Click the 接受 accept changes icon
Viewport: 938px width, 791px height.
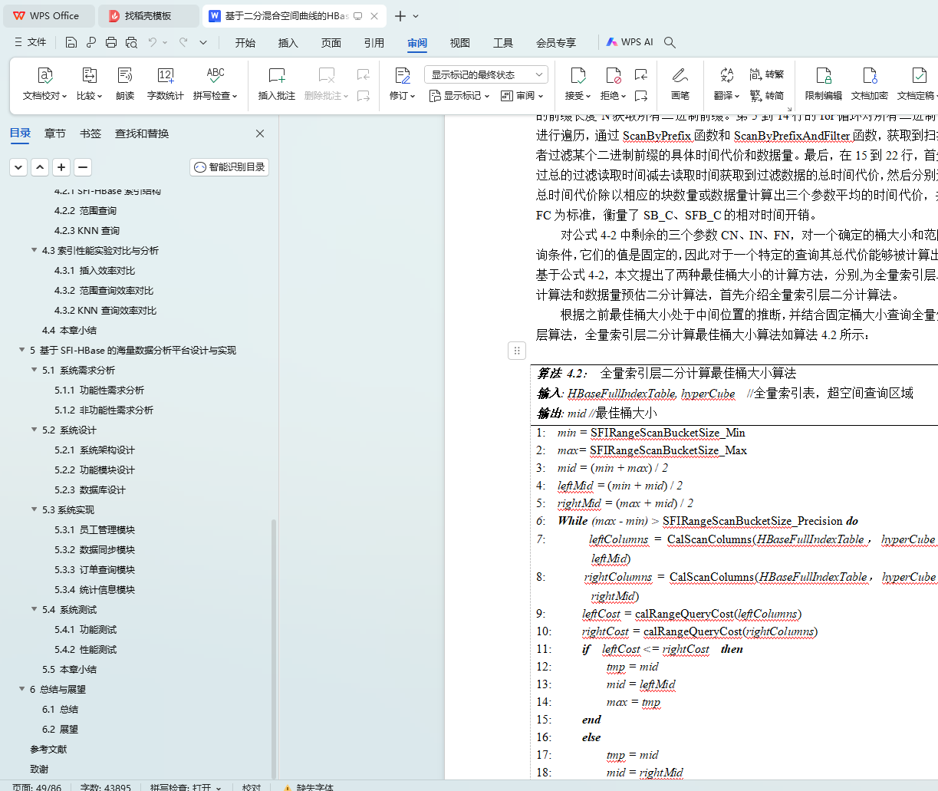578,75
